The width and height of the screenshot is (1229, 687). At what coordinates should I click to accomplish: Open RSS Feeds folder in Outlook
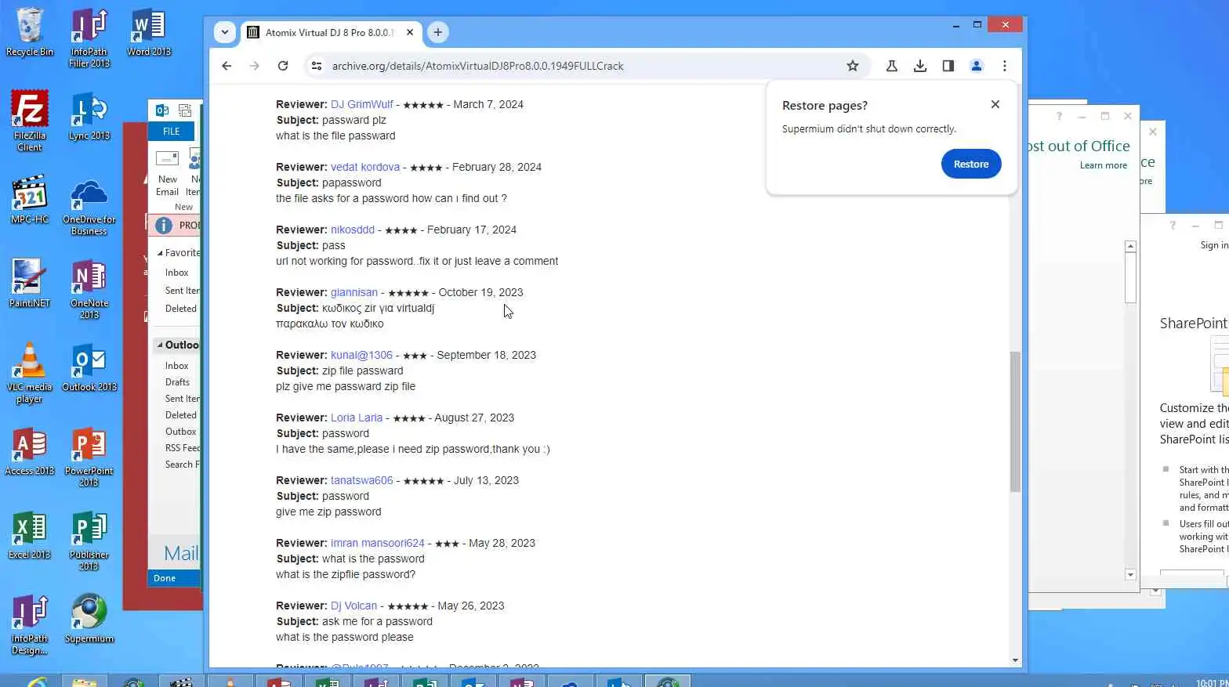click(x=183, y=448)
